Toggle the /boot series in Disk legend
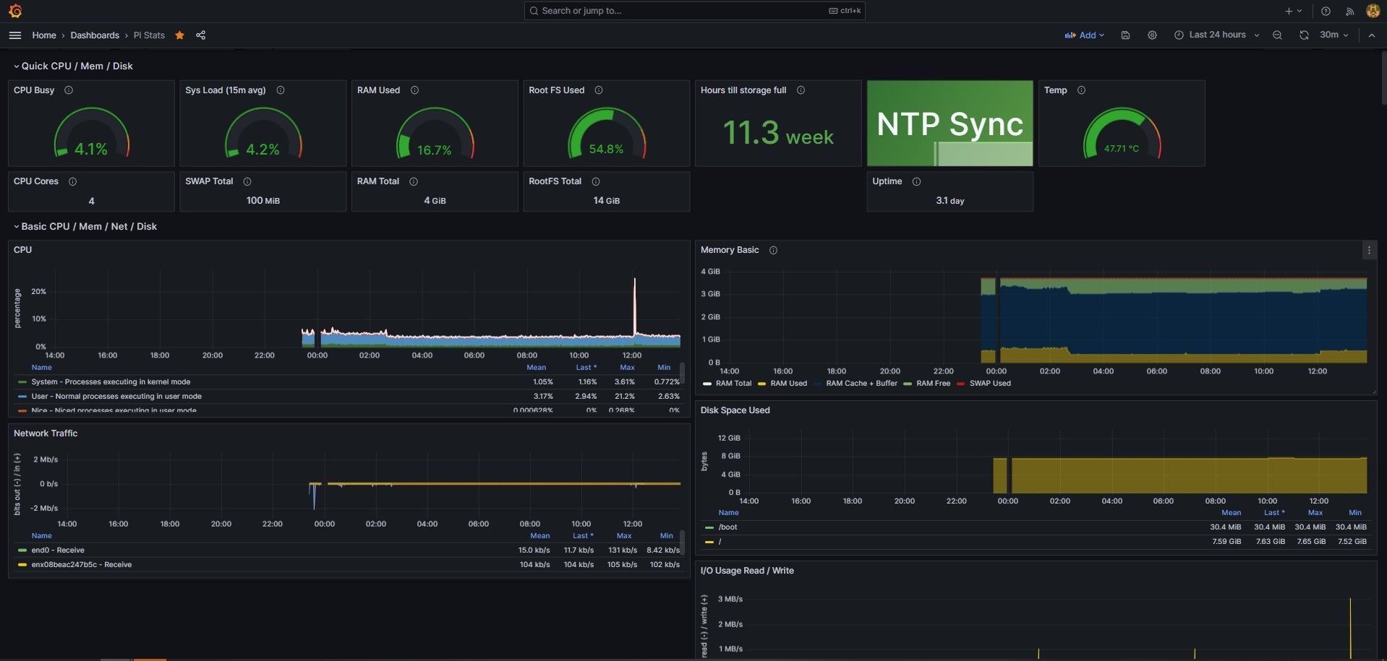 727,527
